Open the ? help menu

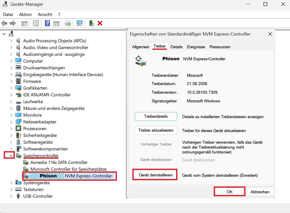(x=59, y=15)
